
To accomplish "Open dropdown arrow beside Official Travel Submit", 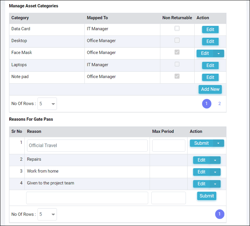I will pos(218,143).
